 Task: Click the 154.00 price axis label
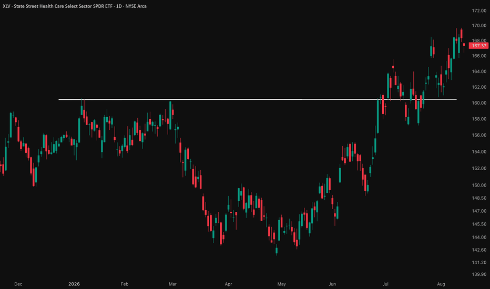point(479,151)
